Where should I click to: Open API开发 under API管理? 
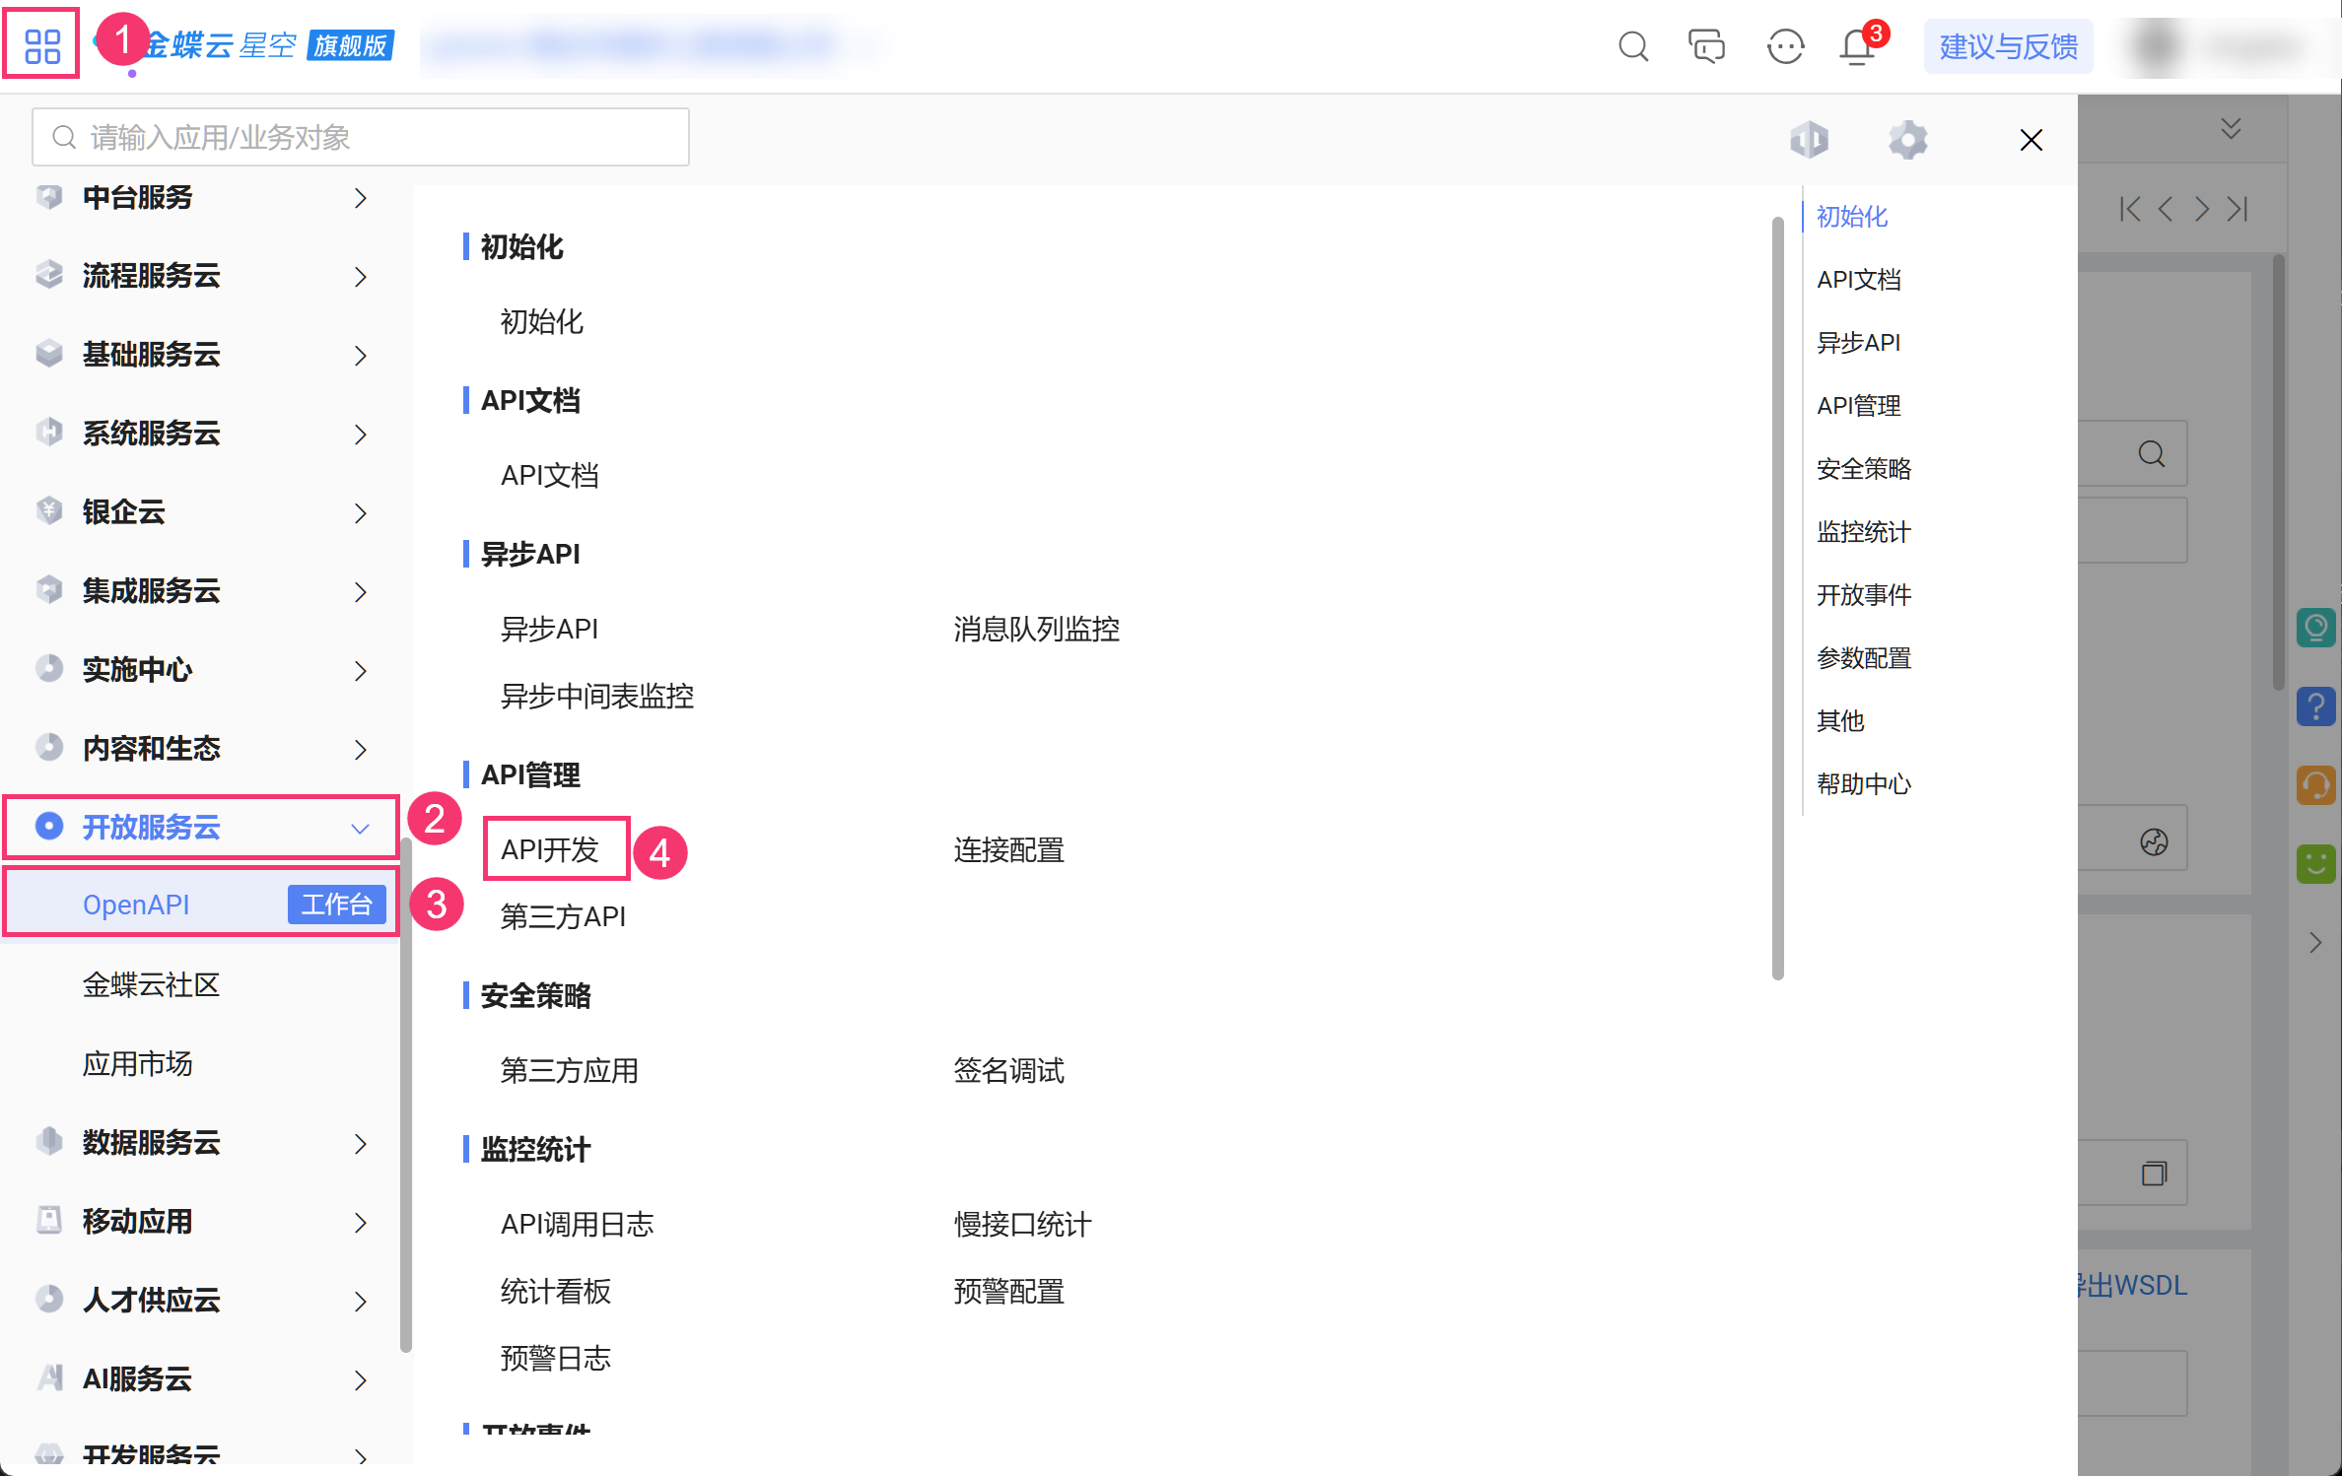tap(550, 849)
